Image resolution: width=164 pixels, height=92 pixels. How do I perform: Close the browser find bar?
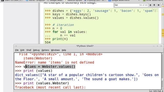click(159, 5)
